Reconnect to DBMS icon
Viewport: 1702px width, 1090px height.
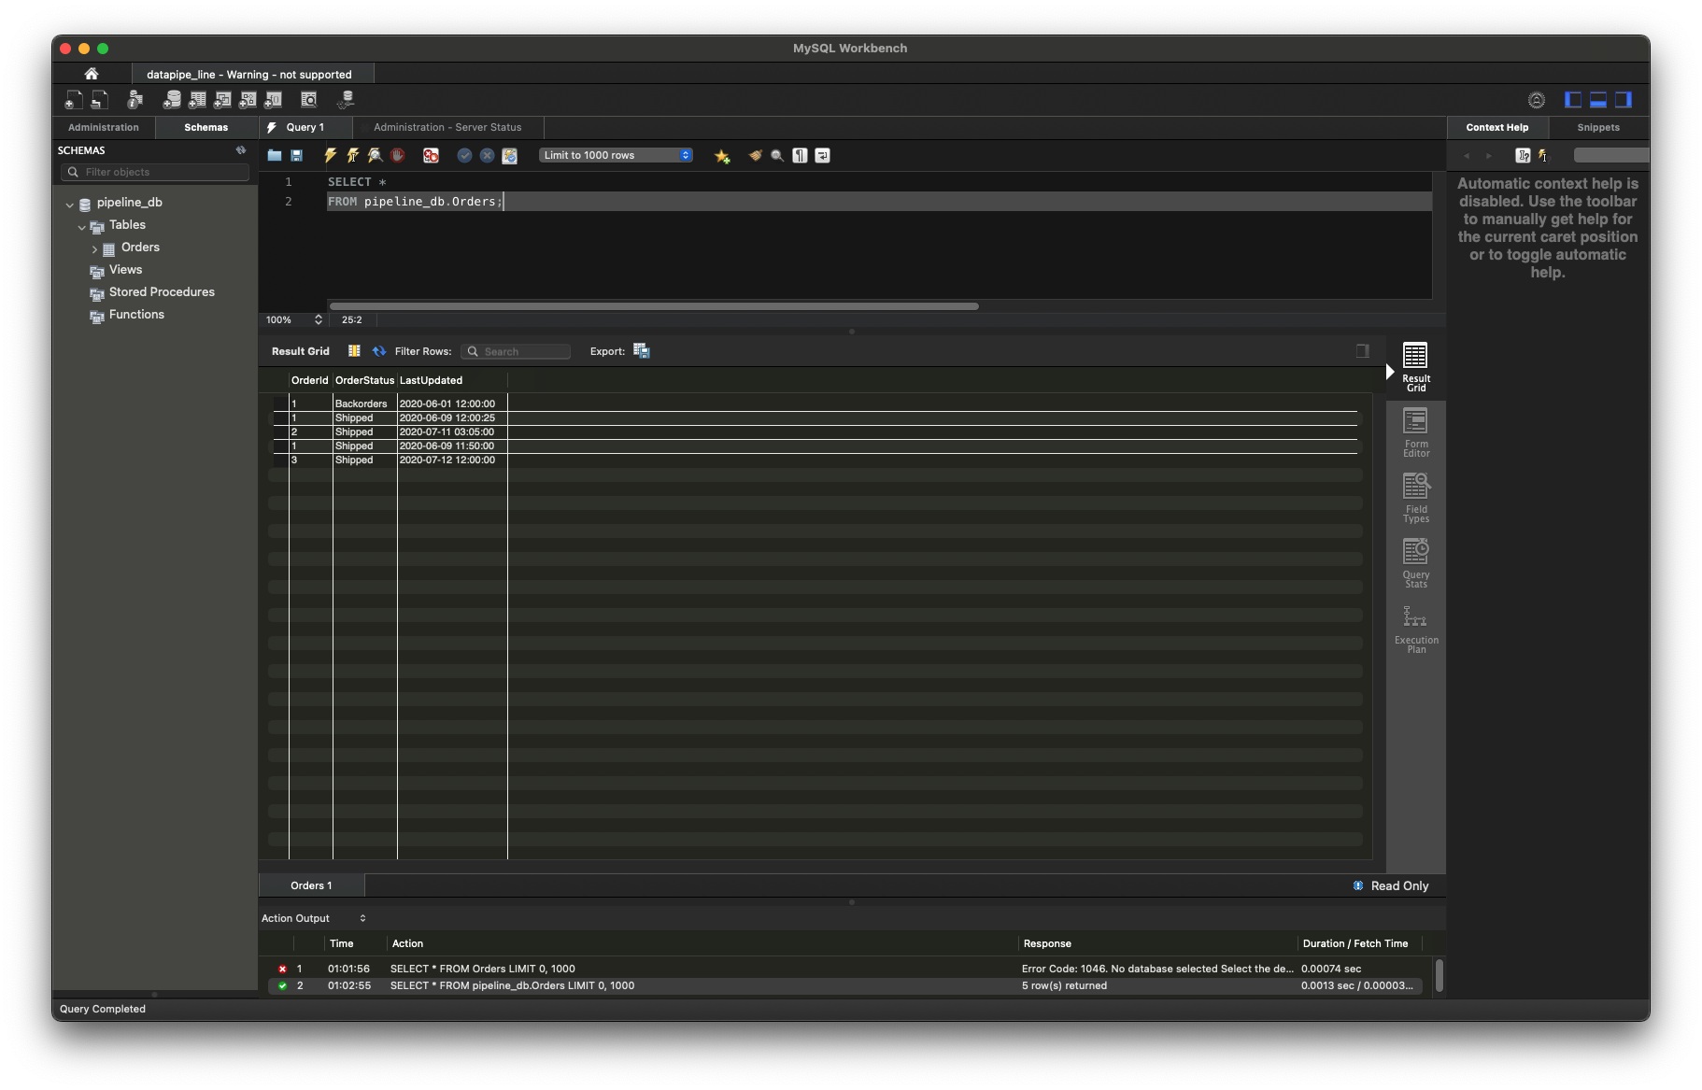point(346,99)
